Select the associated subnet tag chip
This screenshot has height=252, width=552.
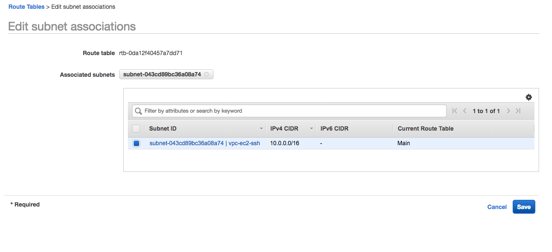point(166,74)
